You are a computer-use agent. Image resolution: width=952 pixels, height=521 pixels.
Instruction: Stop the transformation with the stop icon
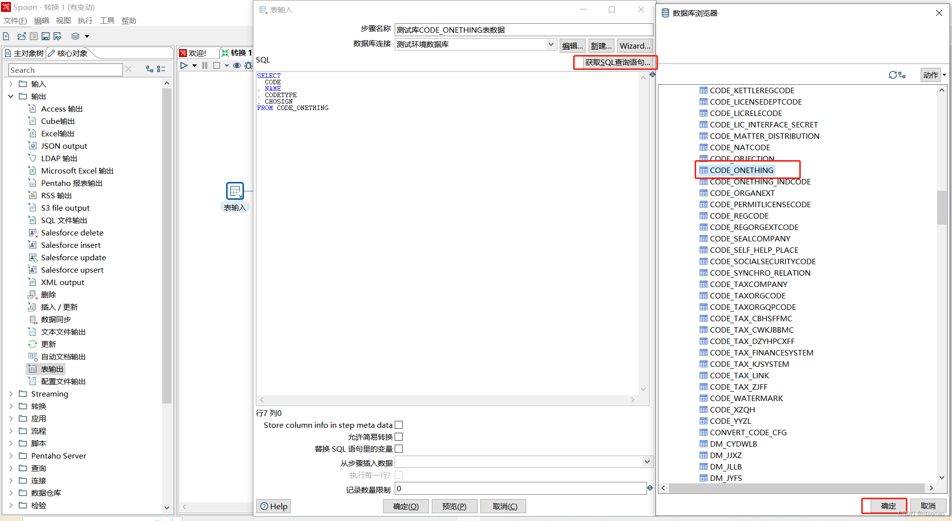[217, 65]
